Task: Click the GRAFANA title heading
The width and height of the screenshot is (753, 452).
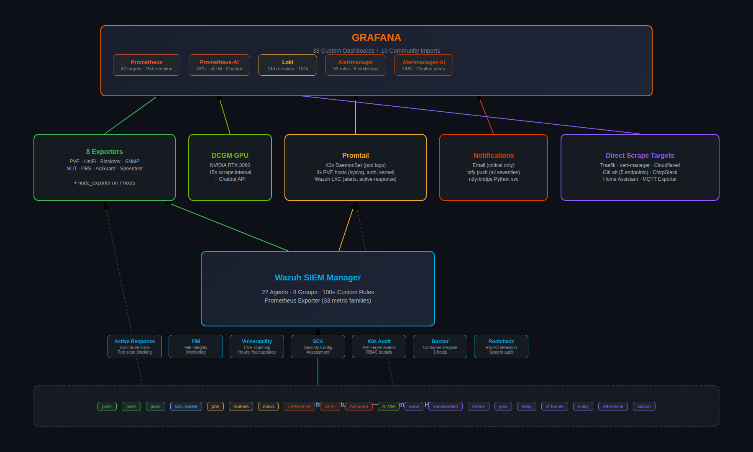Action: click(376, 38)
